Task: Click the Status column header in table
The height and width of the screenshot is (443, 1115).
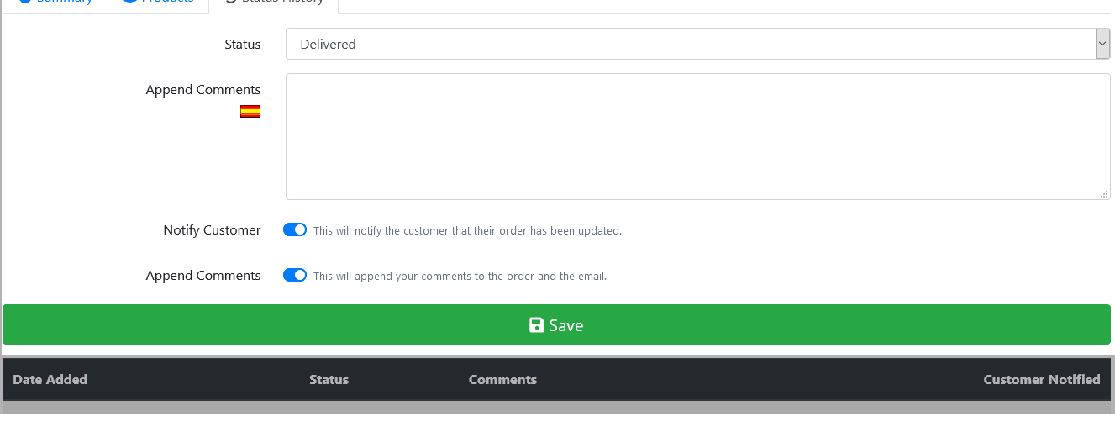Action: pos(329,379)
